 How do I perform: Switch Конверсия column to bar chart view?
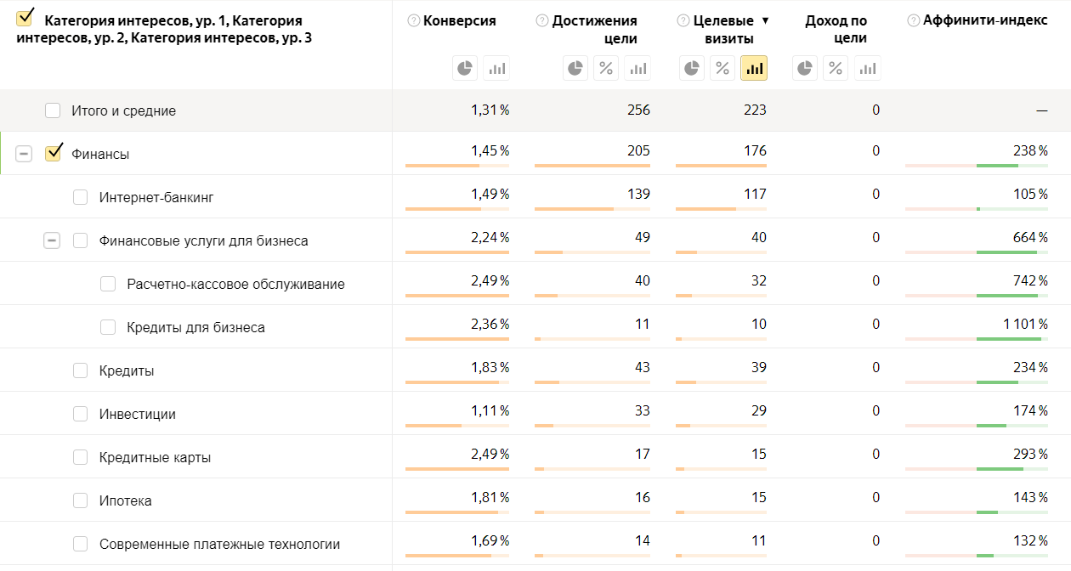point(496,67)
